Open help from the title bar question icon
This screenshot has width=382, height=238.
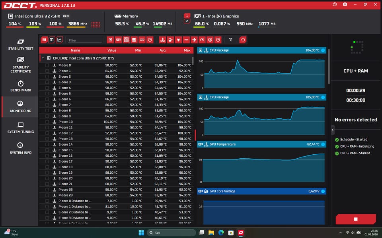point(335,4)
